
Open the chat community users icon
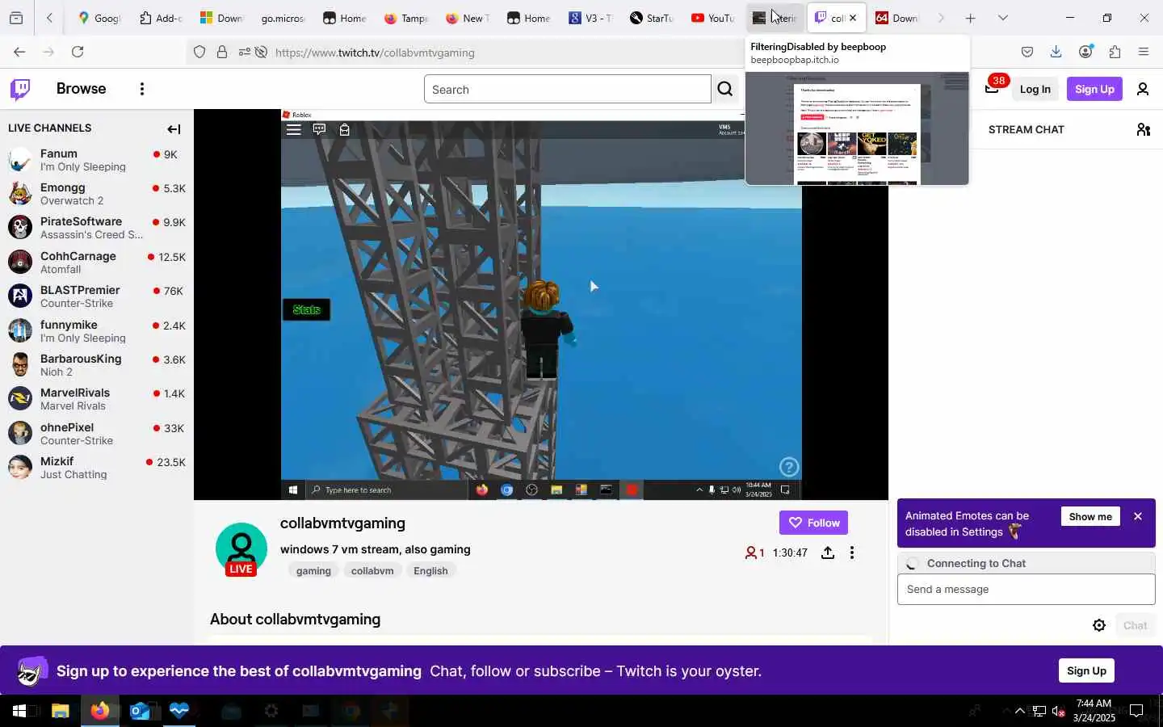1143,129
